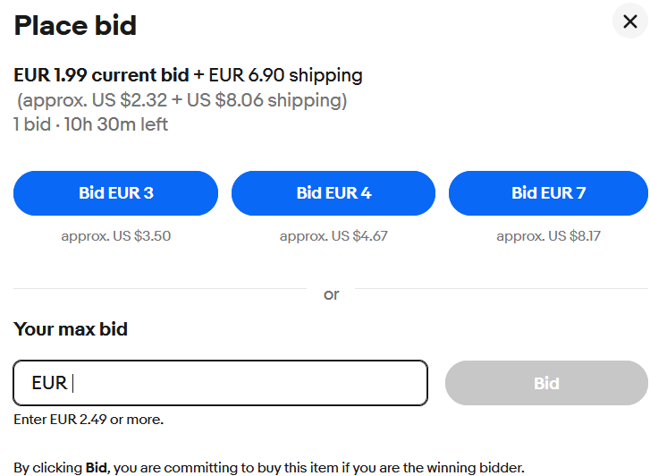Focus the Your max bid input field
The image size is (650, 476).
coord(221,383)
